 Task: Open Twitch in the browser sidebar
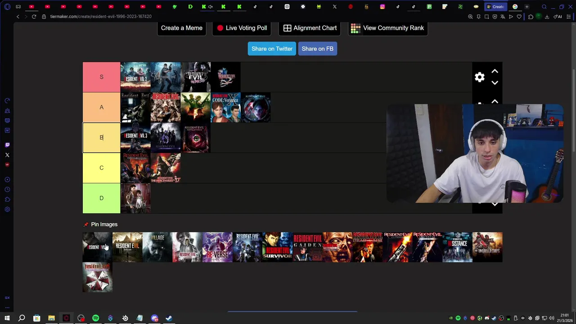[x=7, y=145]
